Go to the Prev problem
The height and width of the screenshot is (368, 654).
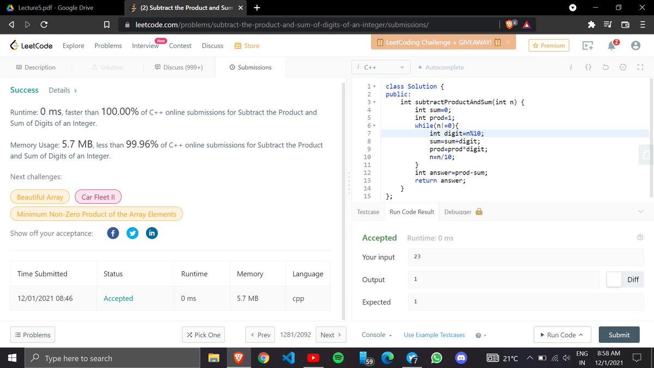(260, 335)
